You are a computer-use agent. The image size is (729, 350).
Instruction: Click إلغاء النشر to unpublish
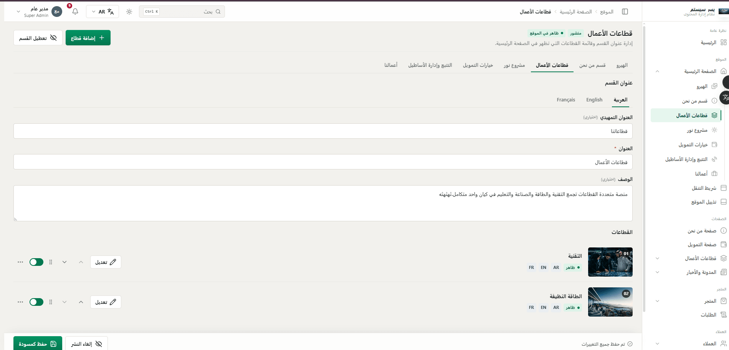click(x=86, y=344)
